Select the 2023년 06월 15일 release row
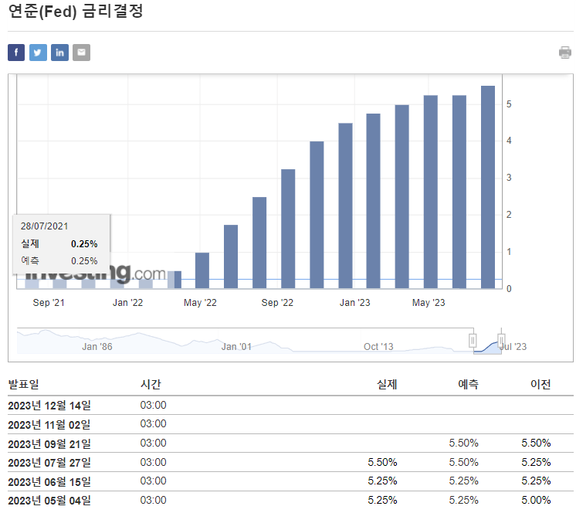Screen dimensions: 576x513 click(290, 481)
